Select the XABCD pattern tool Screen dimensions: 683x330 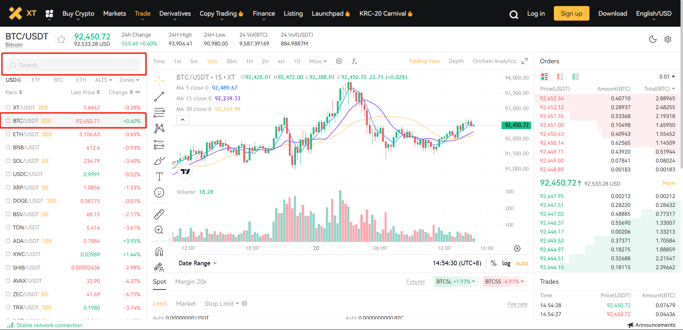click(159, 128)
